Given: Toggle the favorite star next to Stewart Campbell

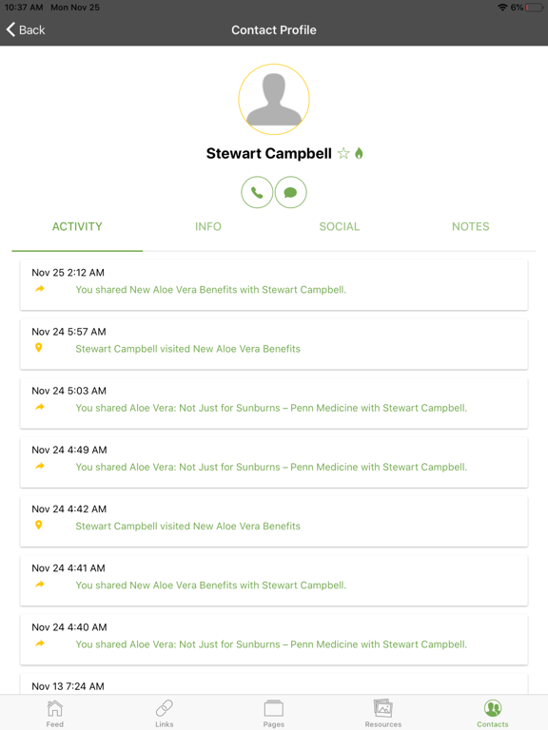Looking at the screenshot, I should (343, 153).
